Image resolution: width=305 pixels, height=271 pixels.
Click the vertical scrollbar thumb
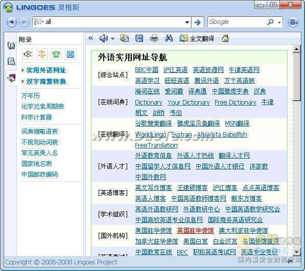(296, 77)
